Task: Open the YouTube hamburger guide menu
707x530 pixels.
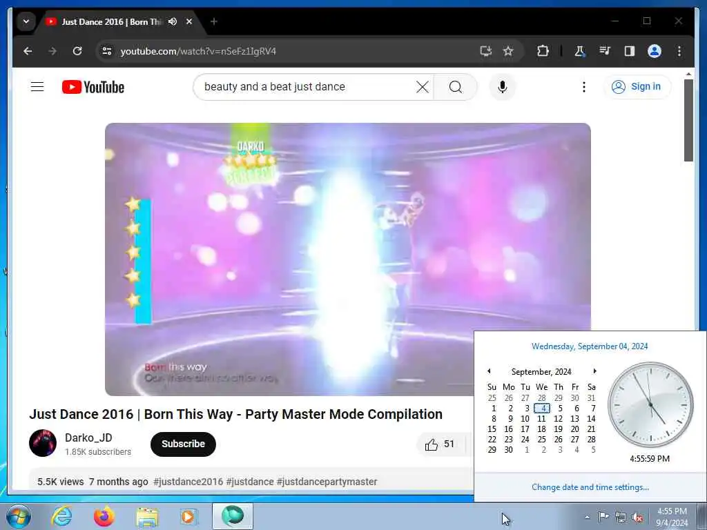Action: click(x=37, y=86)
